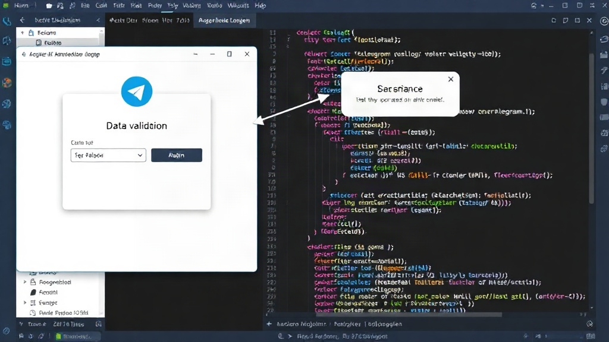The image size is (609, 342).
Task: Click the circled icon at top of right sidebar
Action: pyautogui.click(x=604, y=21)
